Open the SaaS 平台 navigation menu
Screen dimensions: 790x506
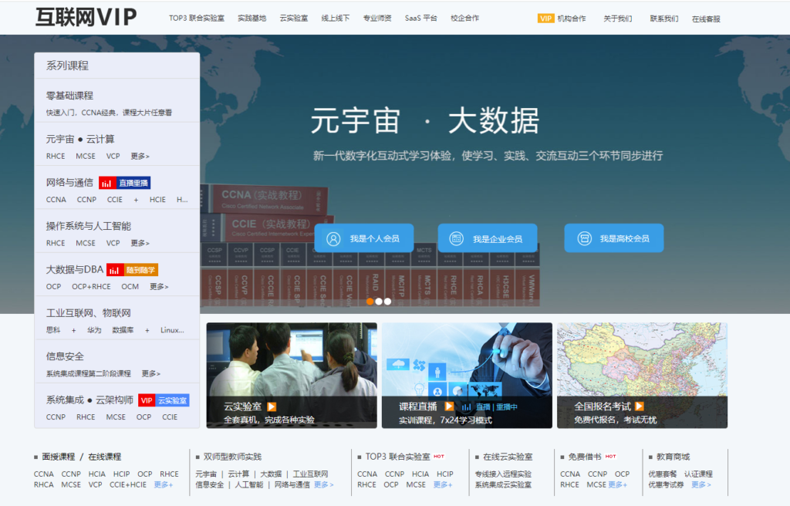tap(420, 17)
